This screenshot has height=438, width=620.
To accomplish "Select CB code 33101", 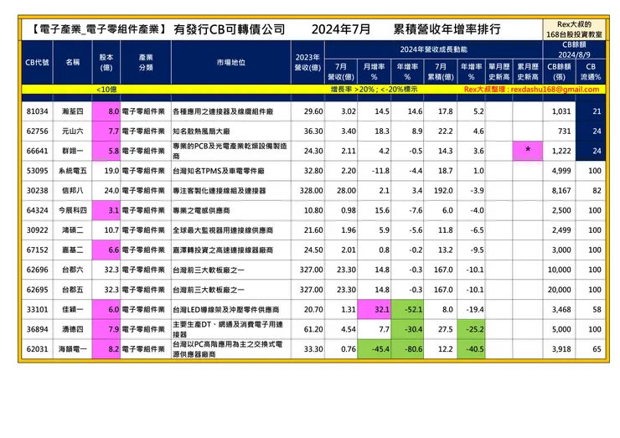I will click(37, 310).
